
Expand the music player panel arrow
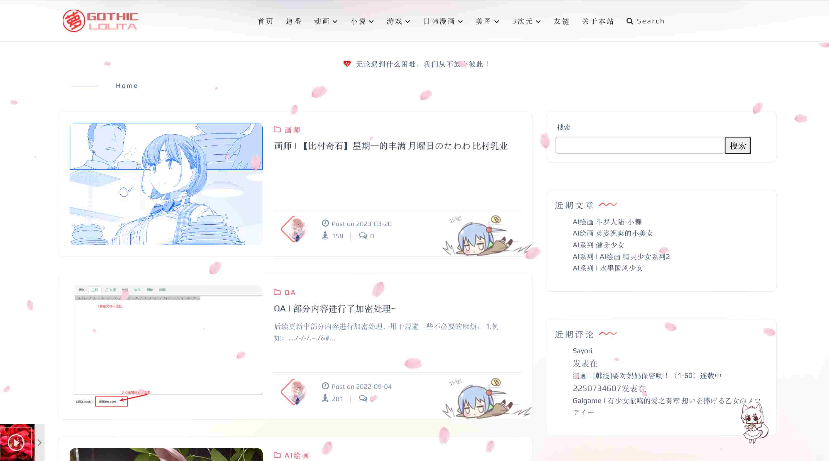pos(39,443)
